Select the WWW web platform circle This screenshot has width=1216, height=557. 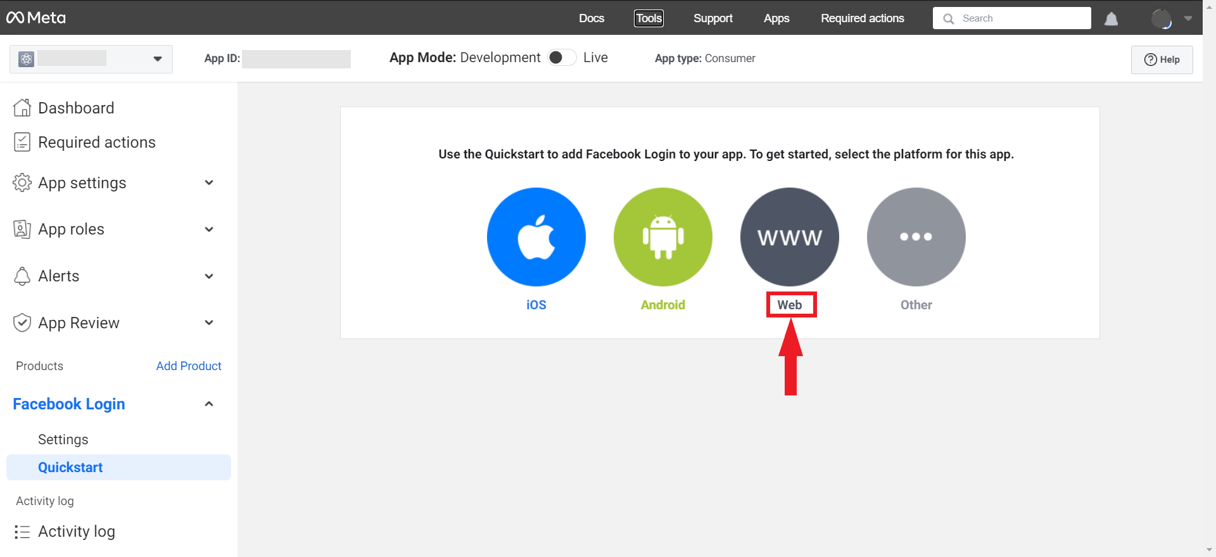(x=790, y=237)
